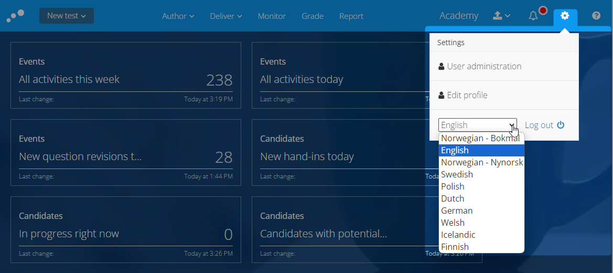Choose English in language list
The height and width of the screenshot is (273, 613).
(481, 150)
